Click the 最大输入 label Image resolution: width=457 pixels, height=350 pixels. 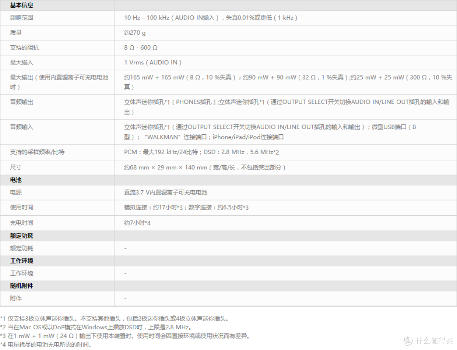[x=22, y=62]
